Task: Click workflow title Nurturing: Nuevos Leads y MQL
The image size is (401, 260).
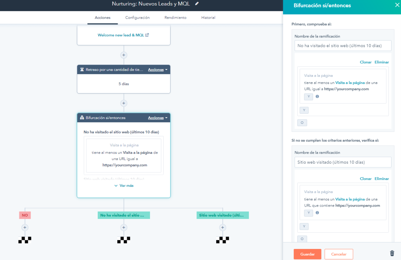Action: 151,4
